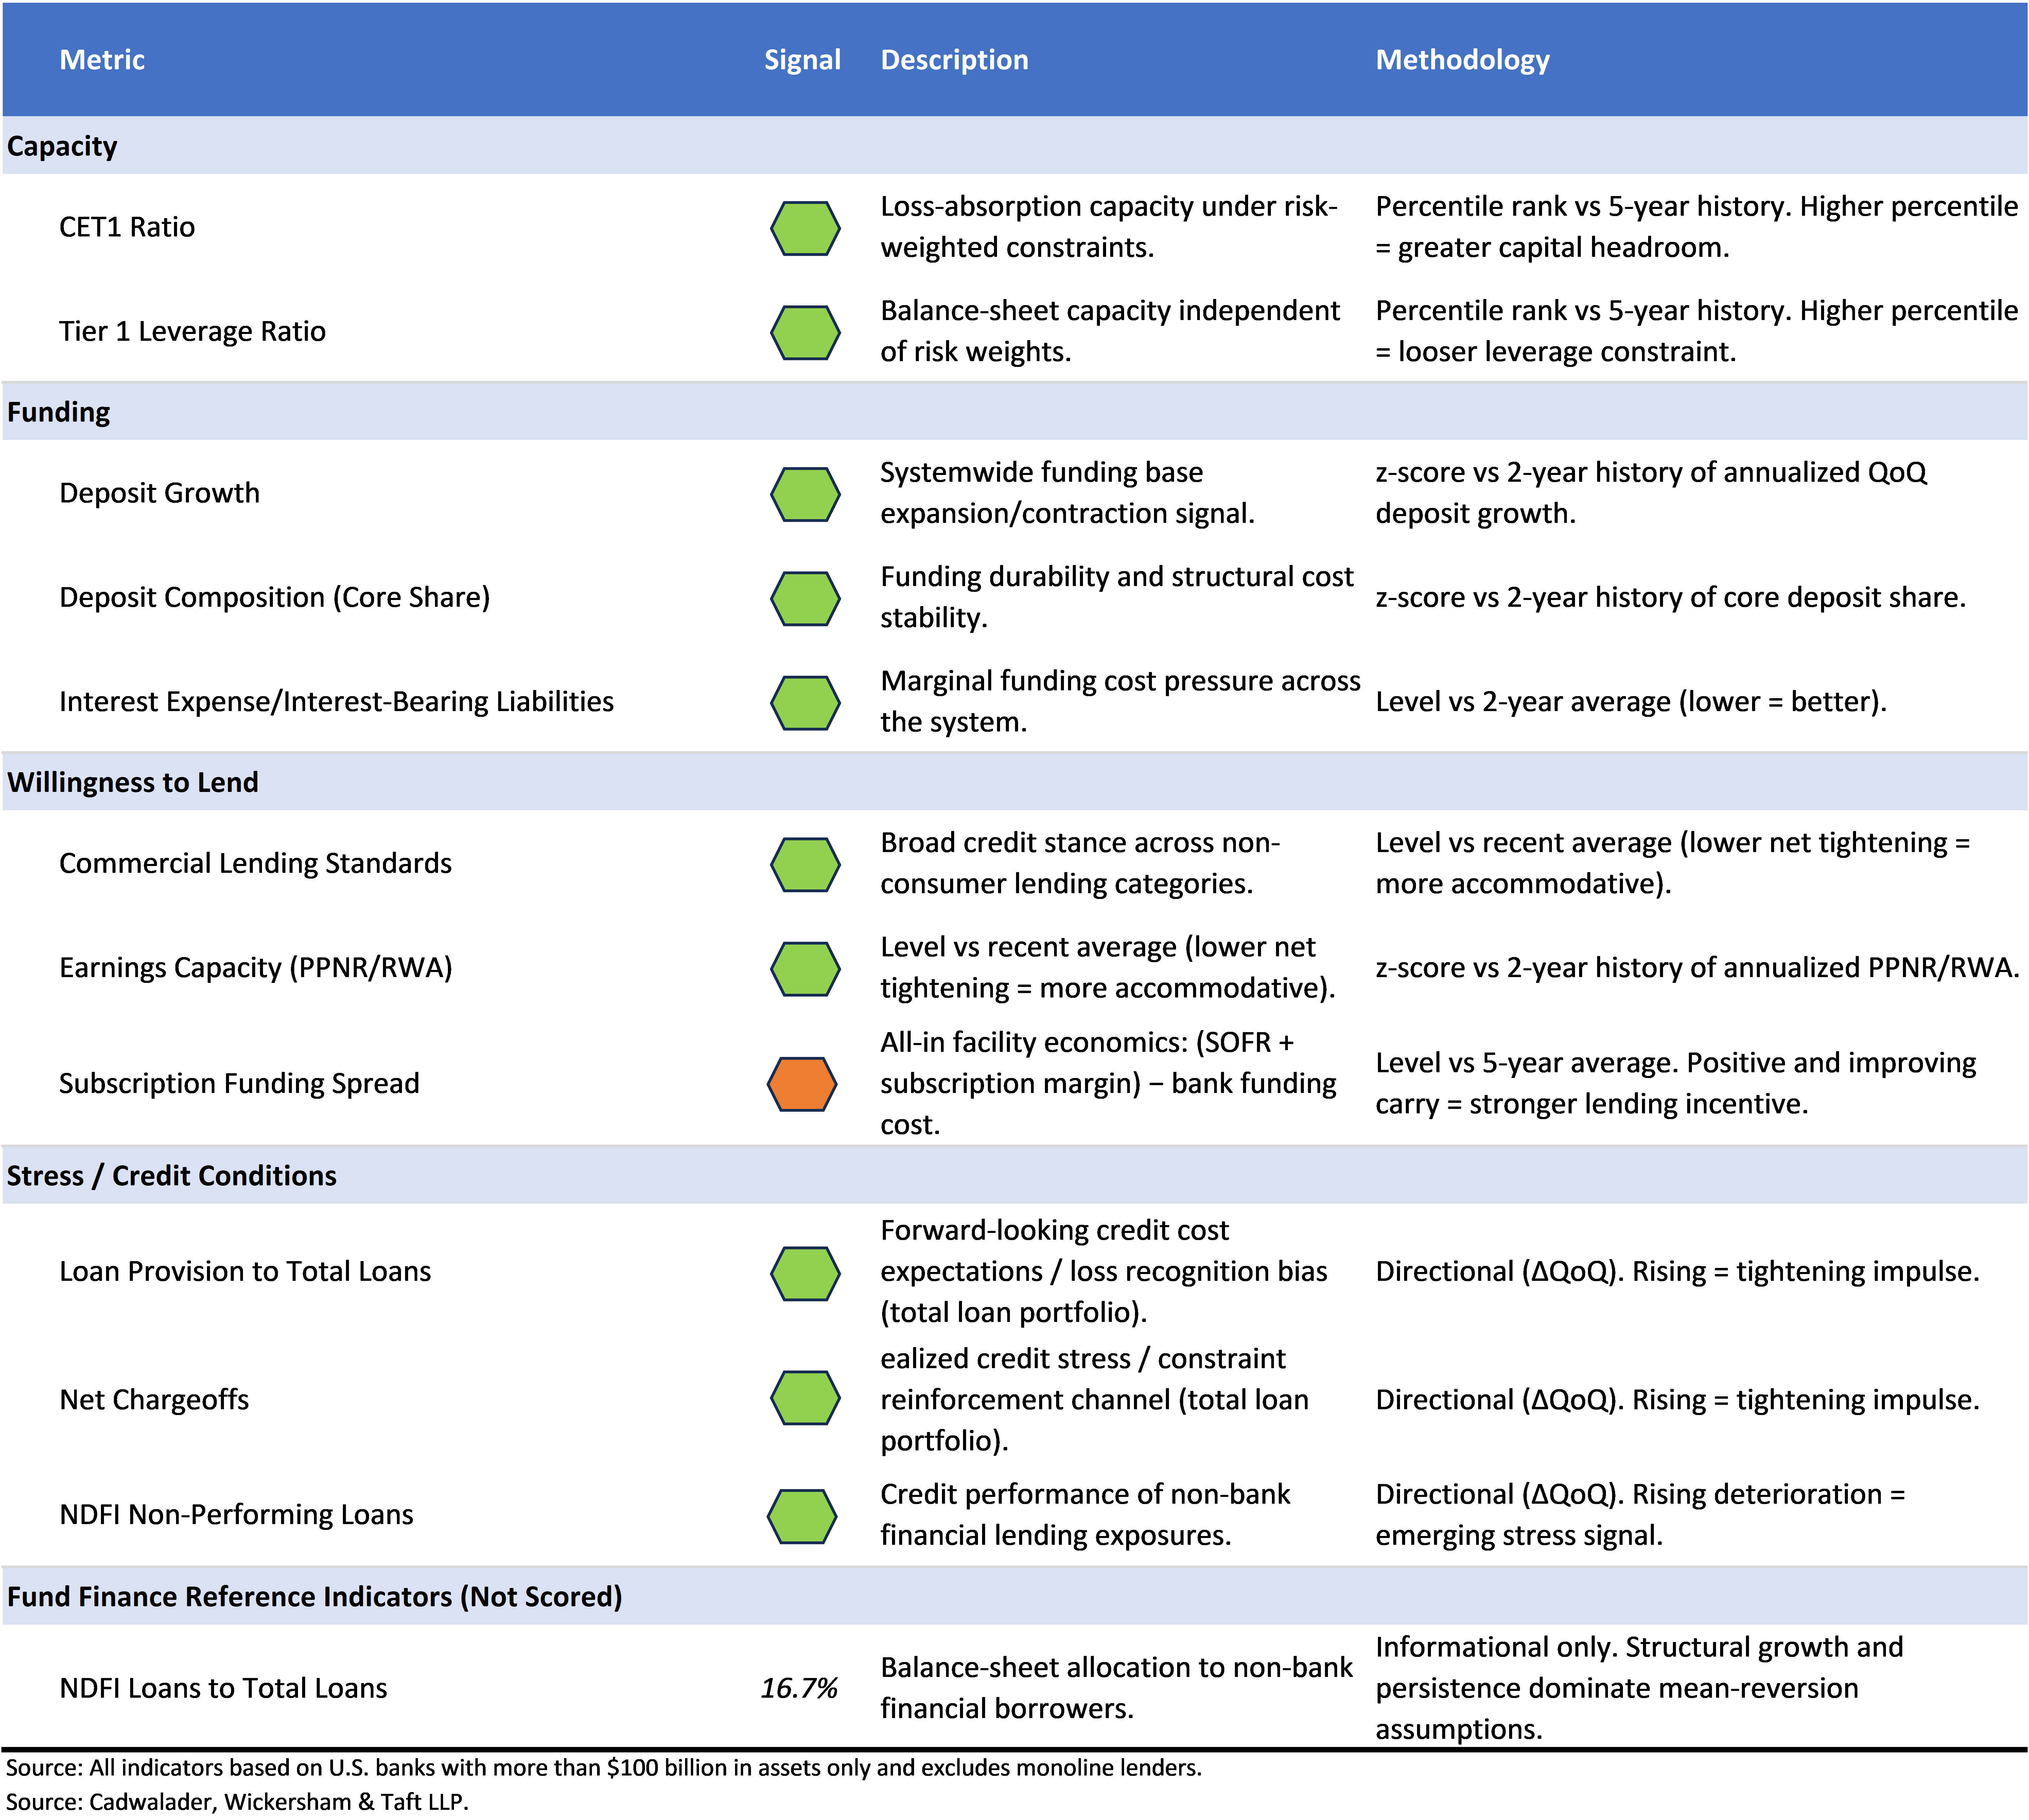The width and height of the screenshot is (2029, 1820).
Task: Select second green hexagon under Willingness to Lend
Action: pyautogui.click(x=805, y=969)
